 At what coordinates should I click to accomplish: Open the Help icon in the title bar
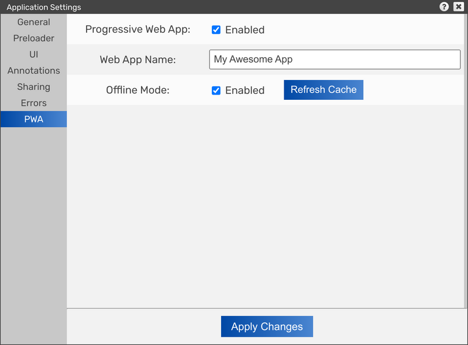tap(444, 7)
